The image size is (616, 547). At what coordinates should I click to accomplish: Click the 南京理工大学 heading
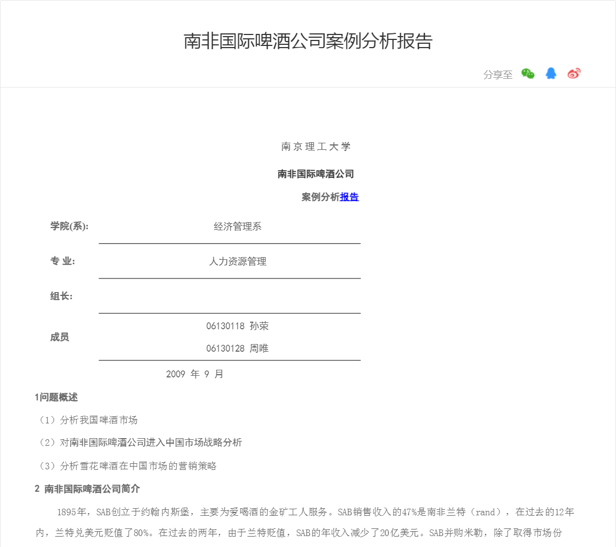(316, 147)
